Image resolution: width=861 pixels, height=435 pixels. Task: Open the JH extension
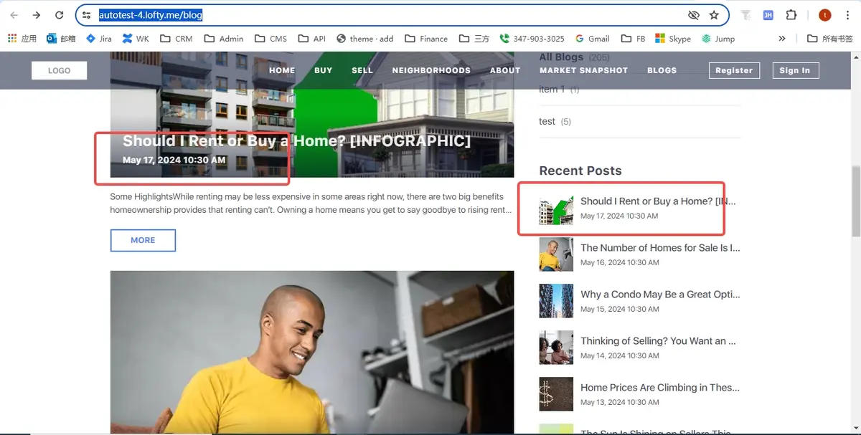[x=768, y=15]
